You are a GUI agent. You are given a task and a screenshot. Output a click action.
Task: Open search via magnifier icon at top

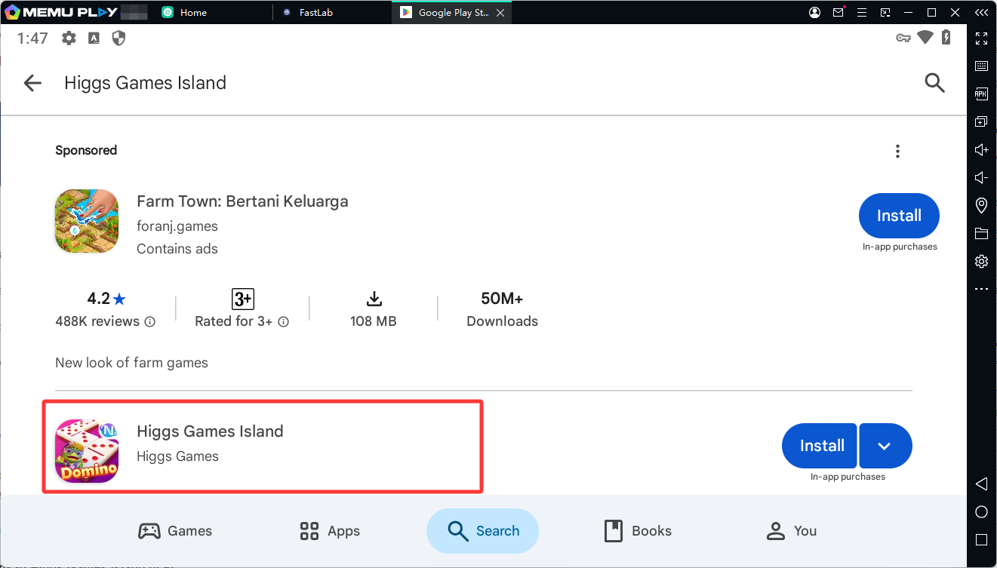tap(934, 83)
